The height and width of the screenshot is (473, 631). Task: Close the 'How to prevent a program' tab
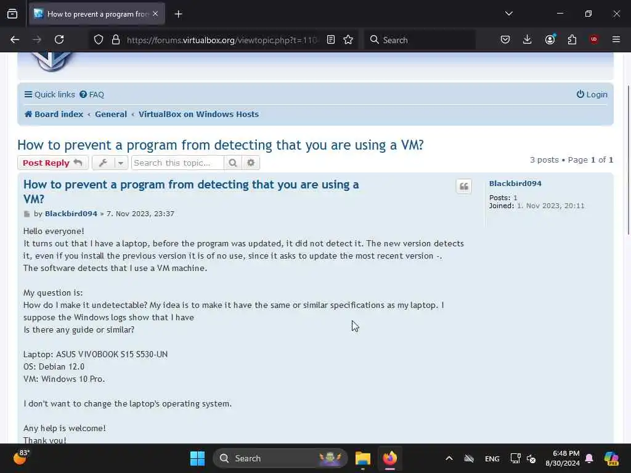pos(155,14)
